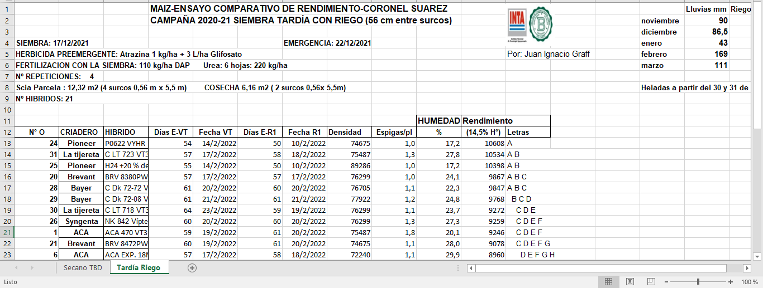Select row header 1
The image size is (763, 288).
pyautogui.click(x=7, y=9)
